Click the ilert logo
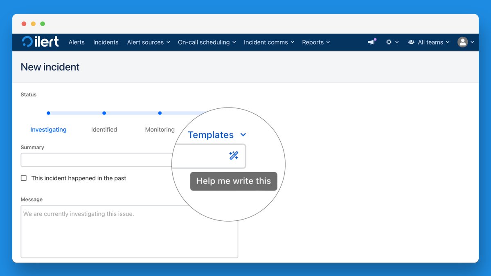This screenshot has height=276, width=491. [40, 42]
